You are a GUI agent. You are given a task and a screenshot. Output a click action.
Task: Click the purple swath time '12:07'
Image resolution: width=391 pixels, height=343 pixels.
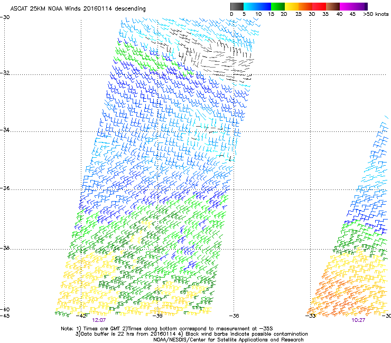(x=99, y=320)
